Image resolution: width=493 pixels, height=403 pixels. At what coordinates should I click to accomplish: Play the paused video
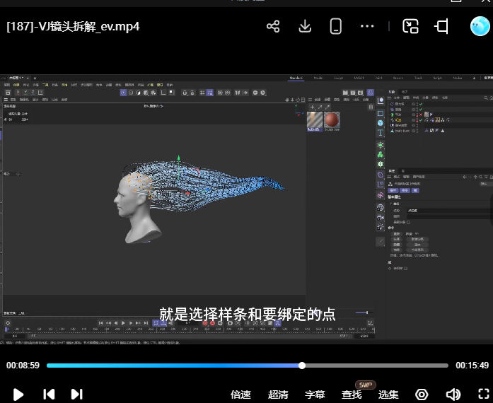point(19,394)
